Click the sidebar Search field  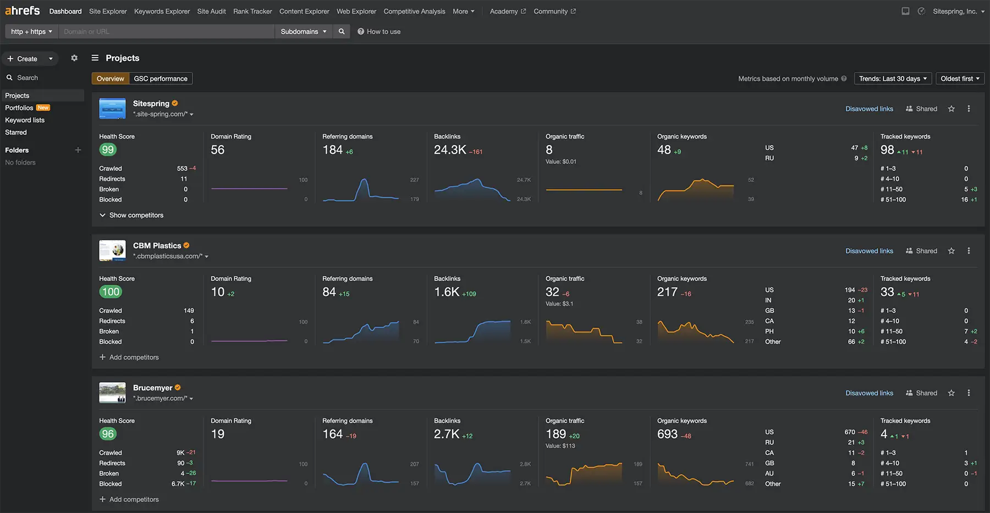(x=43, y=78)
